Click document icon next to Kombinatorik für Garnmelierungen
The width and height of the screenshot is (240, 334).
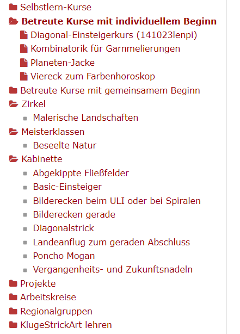(23, 49)
